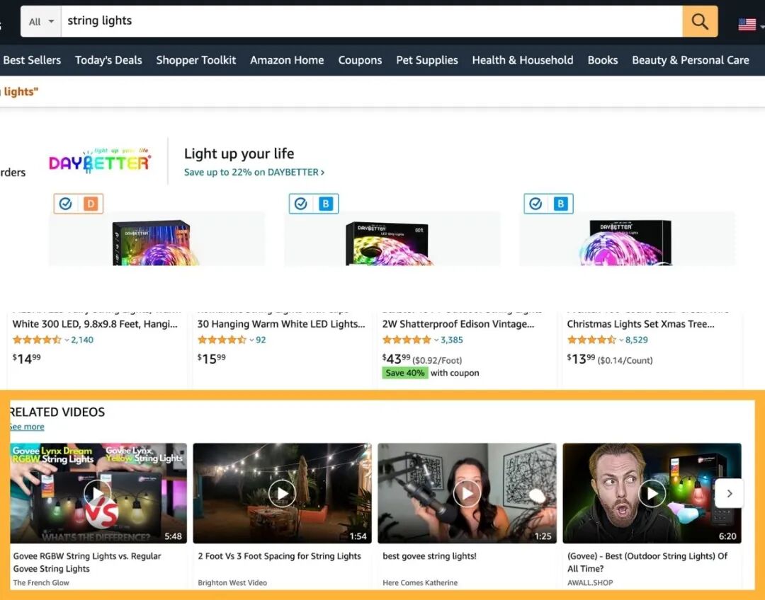Click checkmark icon on the middle DAYBETTER product
Image resolution: width=765 pixels, height=600 pixels.
pos(300,203)
